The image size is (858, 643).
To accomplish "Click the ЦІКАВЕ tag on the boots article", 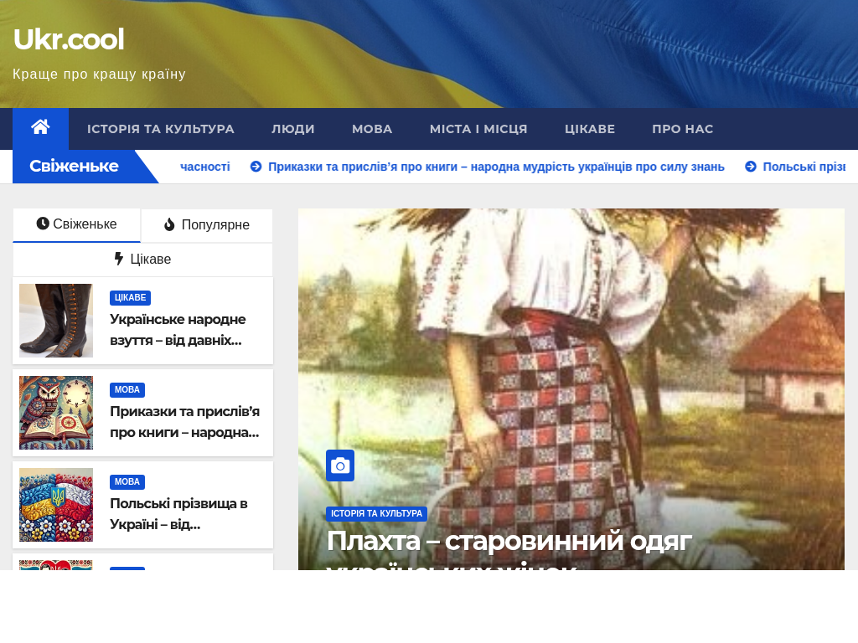I will (x=130, y=297).
